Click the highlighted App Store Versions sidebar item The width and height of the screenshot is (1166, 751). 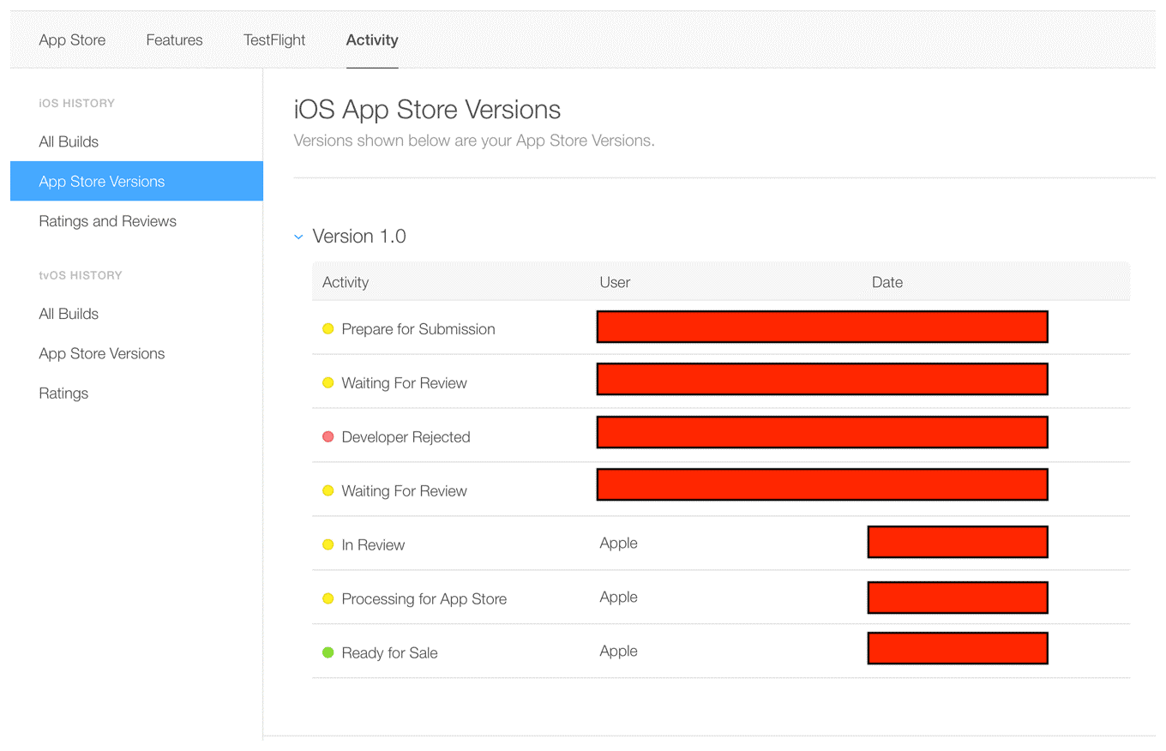(x=102, y=181)
